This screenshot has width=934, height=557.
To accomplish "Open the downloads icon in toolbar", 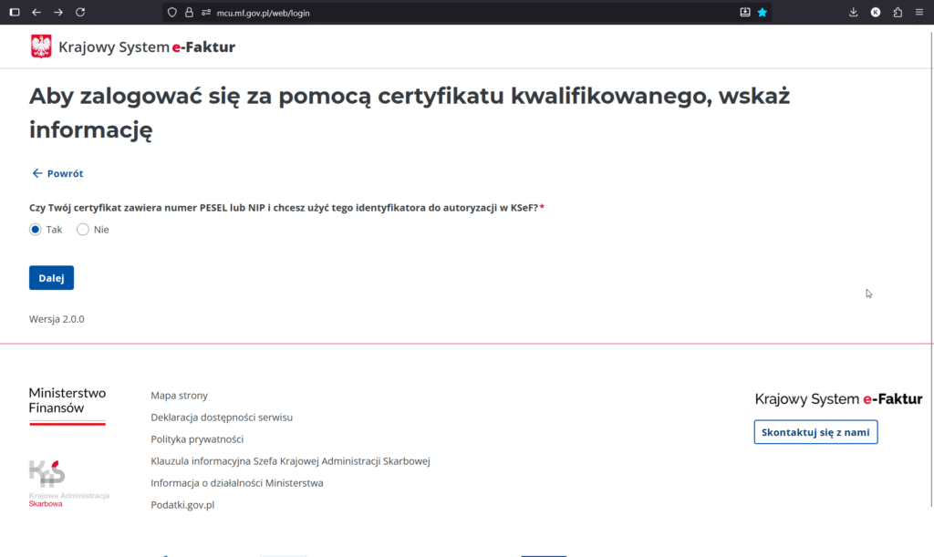I will tap(854, 12).
